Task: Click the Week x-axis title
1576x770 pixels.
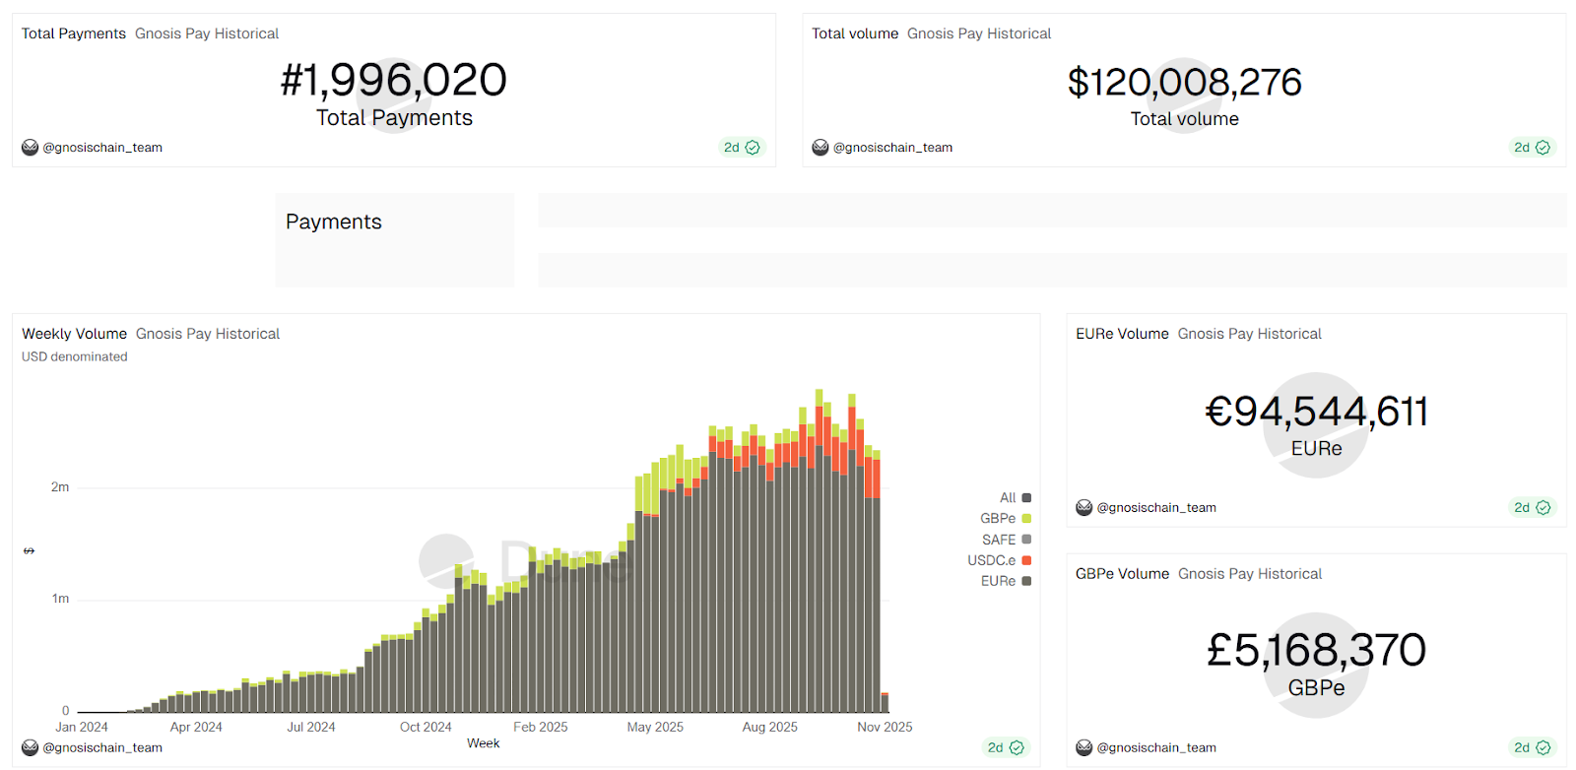Action: pos(484,743)
